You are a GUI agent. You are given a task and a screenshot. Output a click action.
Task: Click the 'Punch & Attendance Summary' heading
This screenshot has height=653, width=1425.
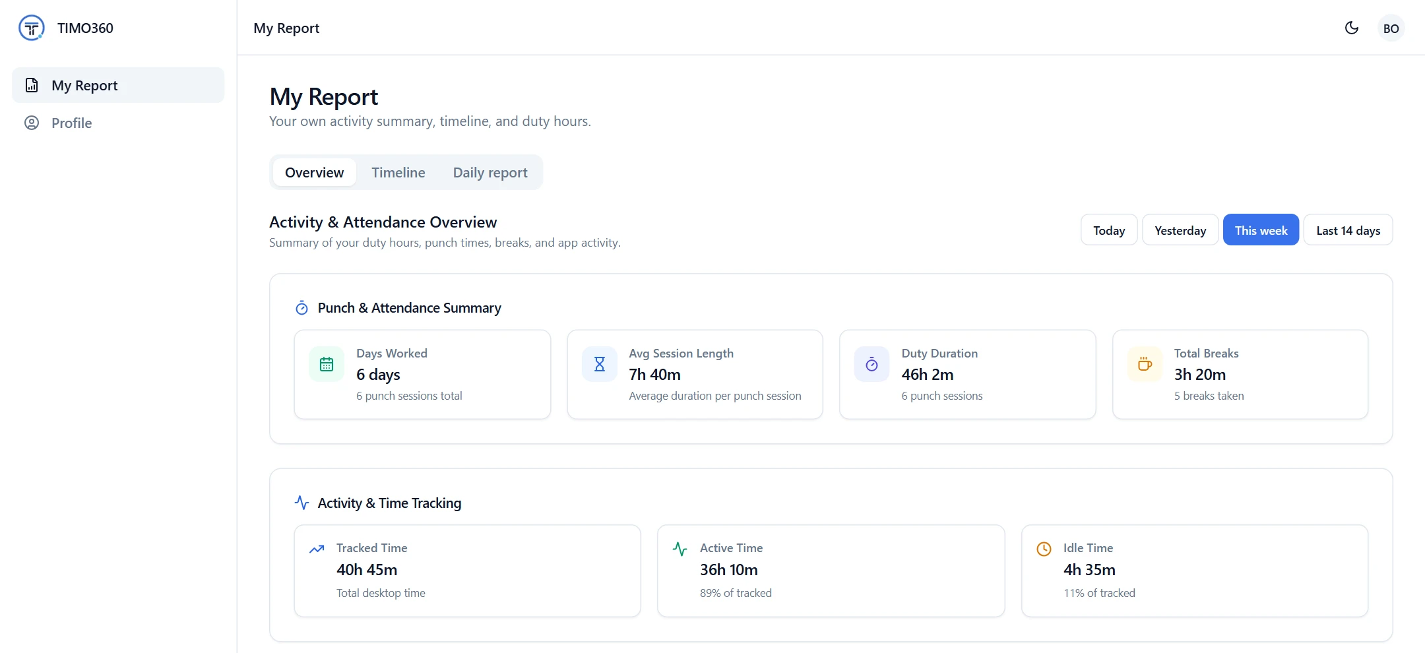[410, 308]
